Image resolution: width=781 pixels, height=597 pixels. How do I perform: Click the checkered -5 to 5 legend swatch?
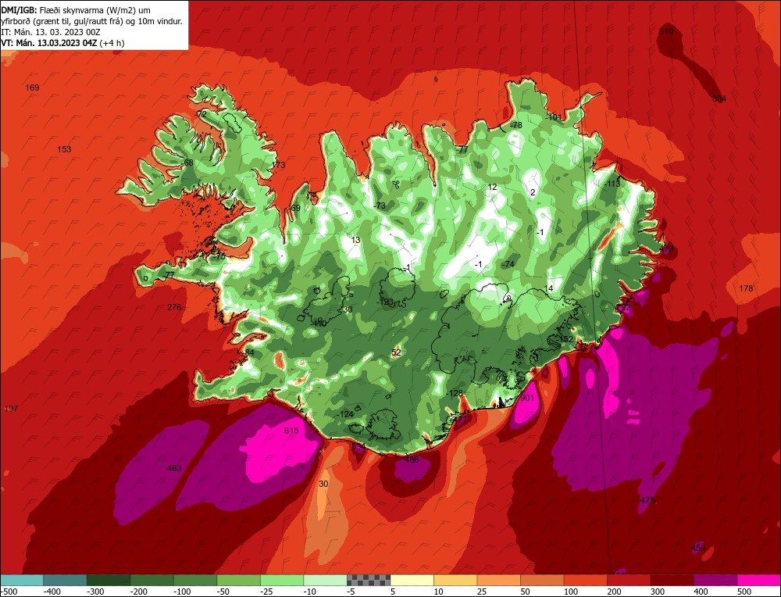click(x=369, y=580)
